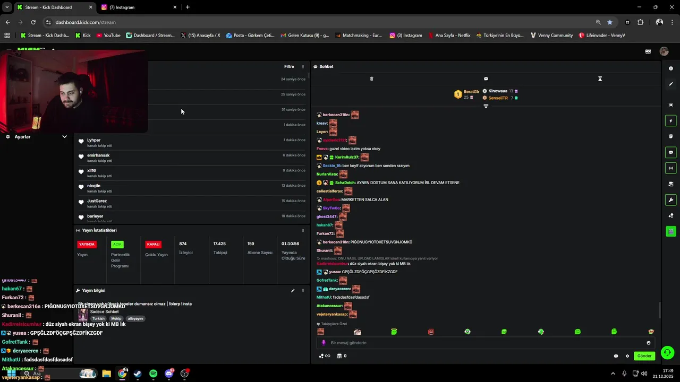This screenshot has width=680, height=382.
Task: Focus the 'Bir mesaj gönderin' chat input
Action: (486, 343)
